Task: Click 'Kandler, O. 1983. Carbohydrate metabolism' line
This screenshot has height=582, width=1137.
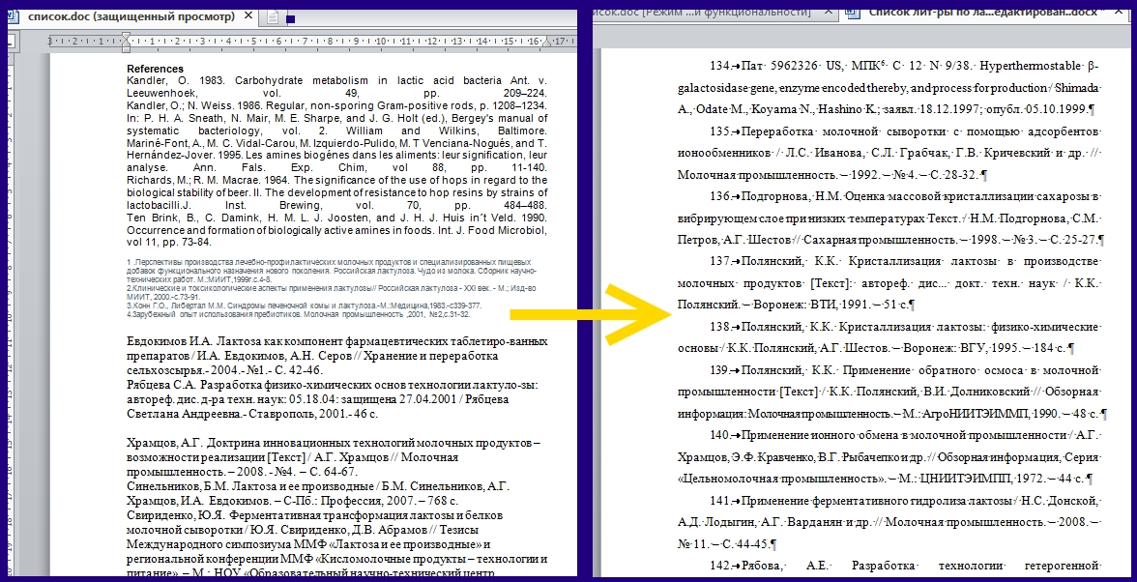Action: tap(336, 80)
